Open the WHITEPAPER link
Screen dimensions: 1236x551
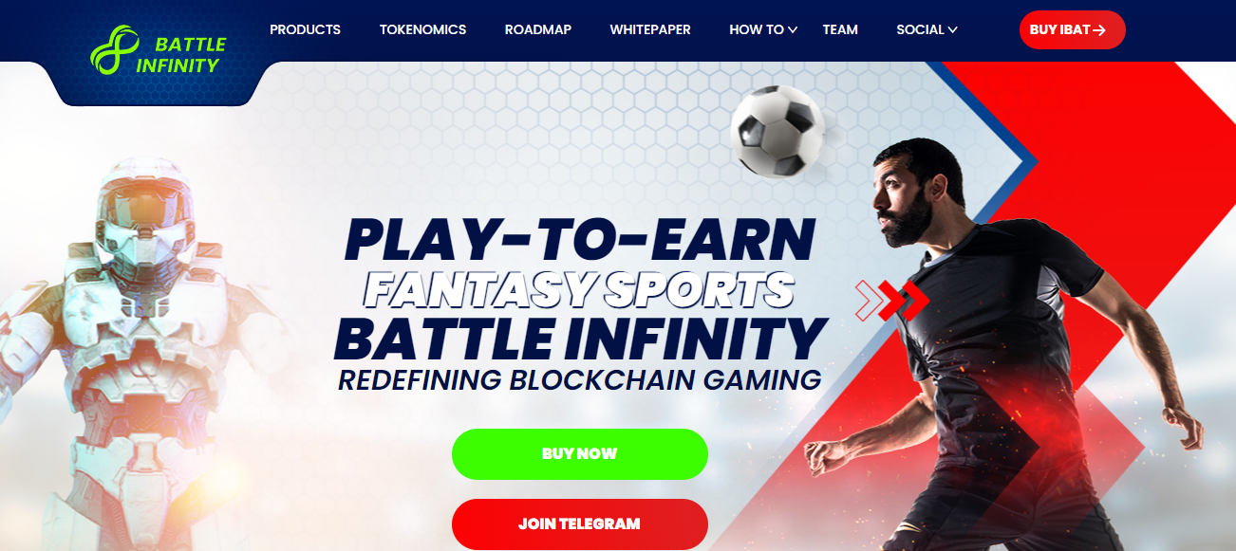tap(650, 29)
